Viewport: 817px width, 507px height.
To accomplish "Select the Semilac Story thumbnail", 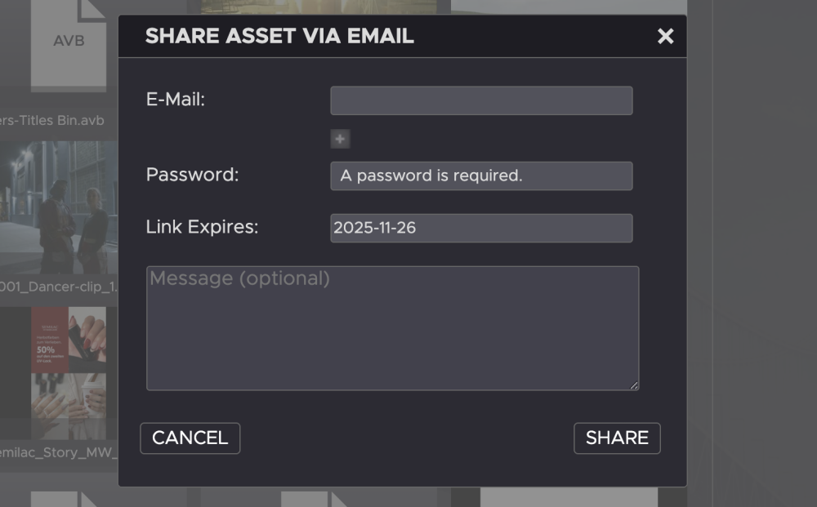I will coord(69,372).
